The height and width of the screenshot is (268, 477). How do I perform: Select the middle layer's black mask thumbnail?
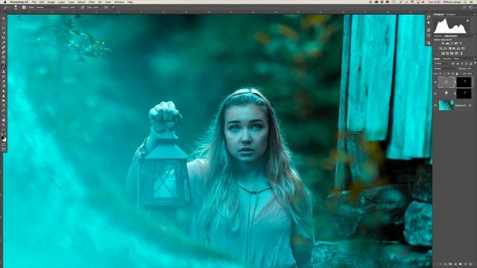[x=464, y=94]
